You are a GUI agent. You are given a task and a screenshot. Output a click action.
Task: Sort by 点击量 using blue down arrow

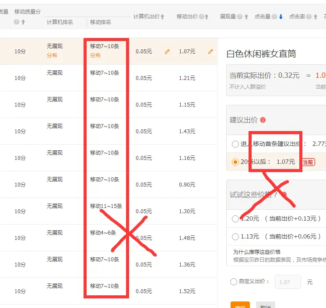(x=281, y=17)
